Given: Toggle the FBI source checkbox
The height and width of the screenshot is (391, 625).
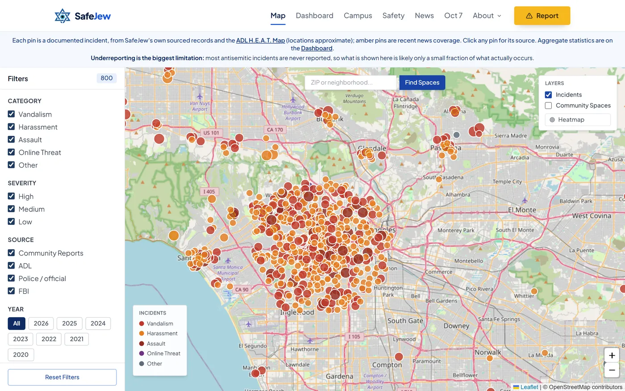Looking at the screenshot, I should (x=12, y=291).
